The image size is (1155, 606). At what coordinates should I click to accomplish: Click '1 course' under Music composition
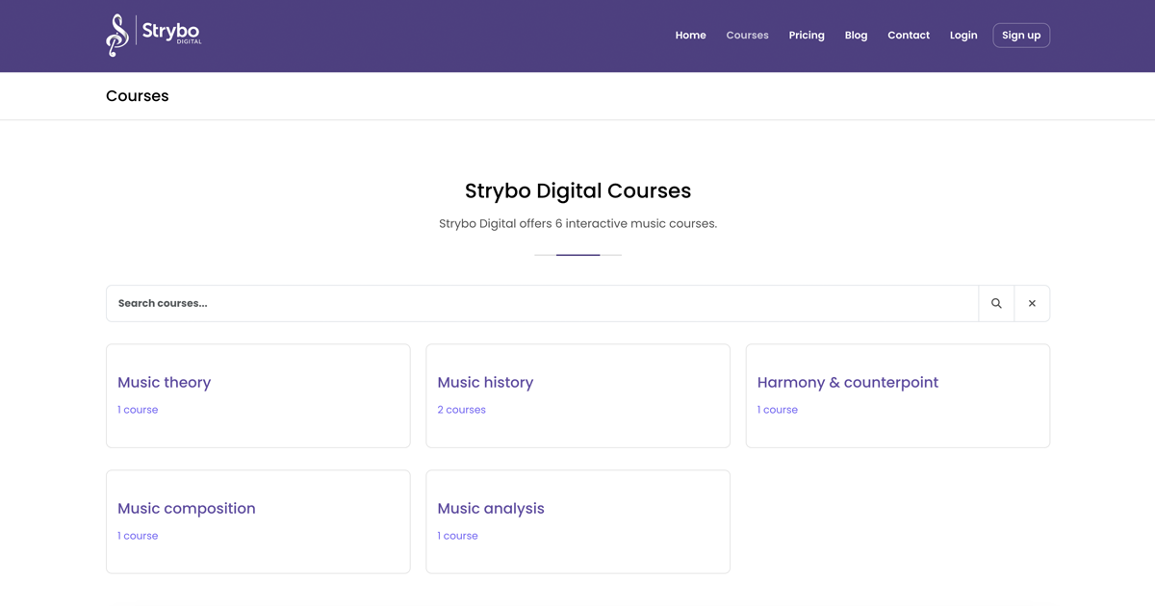coord(138,536)
